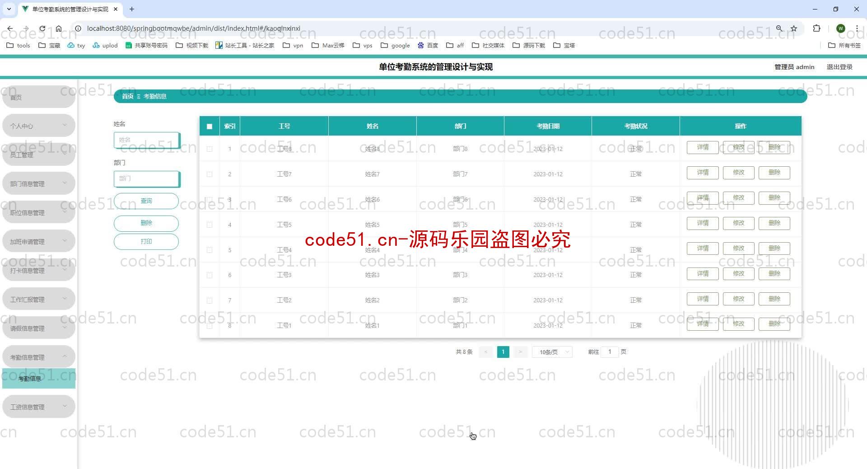
Task: Click the next page arrow in pagination
Action: pyautogui.click(x=520, y=352)
